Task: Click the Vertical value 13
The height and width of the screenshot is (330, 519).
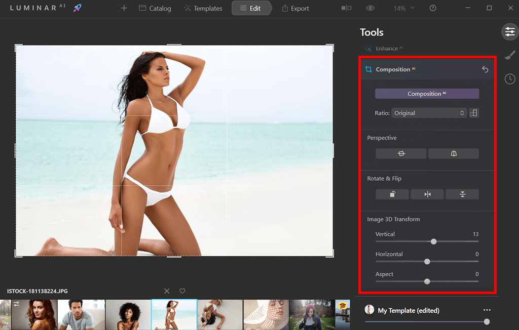Action: coord(475,234)
